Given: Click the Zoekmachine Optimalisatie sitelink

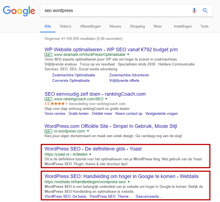Looking at the screenshot, I should point(74,75).
